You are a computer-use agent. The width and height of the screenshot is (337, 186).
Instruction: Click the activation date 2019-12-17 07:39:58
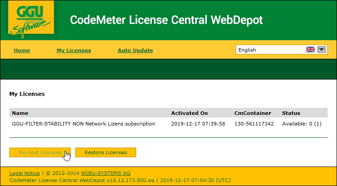pyautogui.click(x=198, y=124)
